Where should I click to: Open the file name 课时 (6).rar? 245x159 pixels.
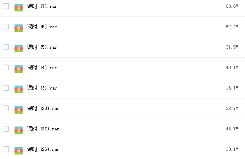[x=42, y=27]
